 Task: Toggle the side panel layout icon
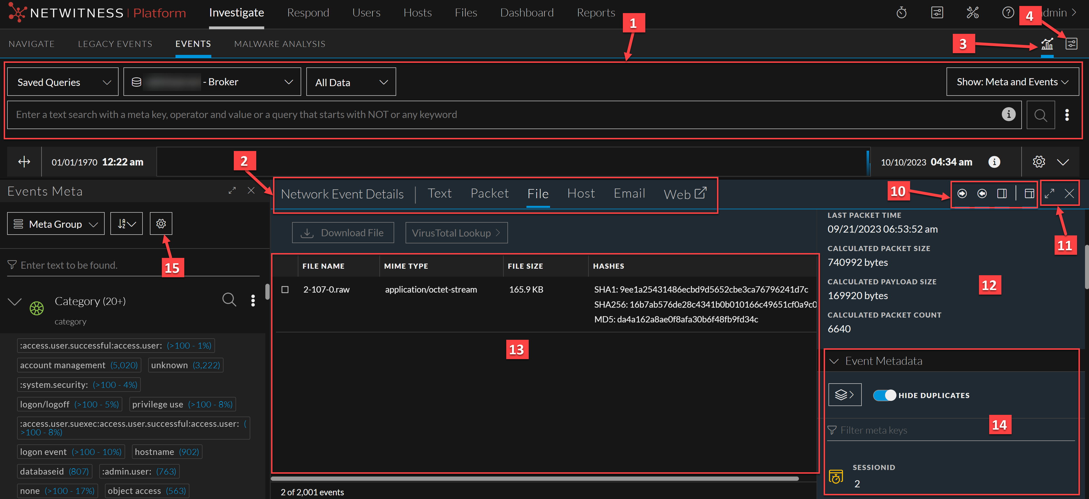1002,194
